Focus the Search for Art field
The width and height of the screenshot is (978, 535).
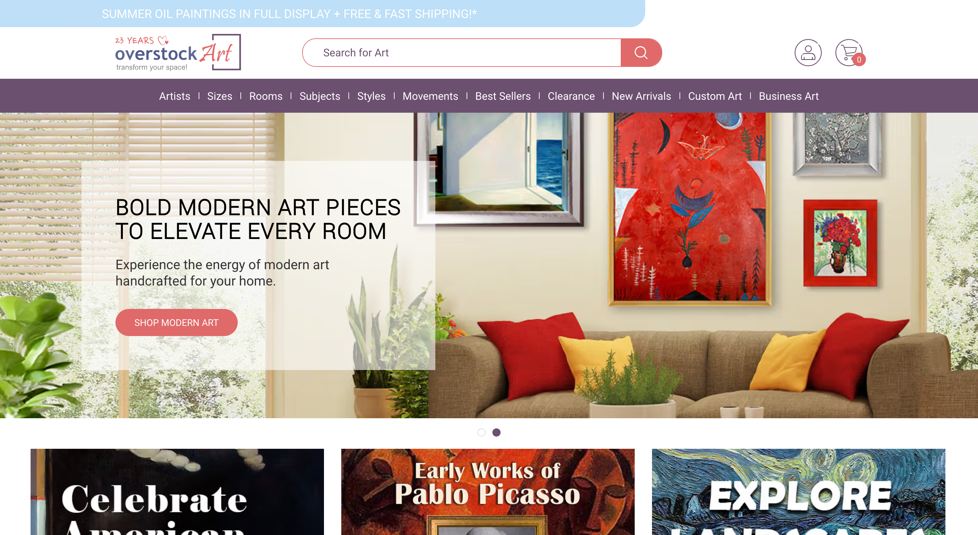pos(461,52)
